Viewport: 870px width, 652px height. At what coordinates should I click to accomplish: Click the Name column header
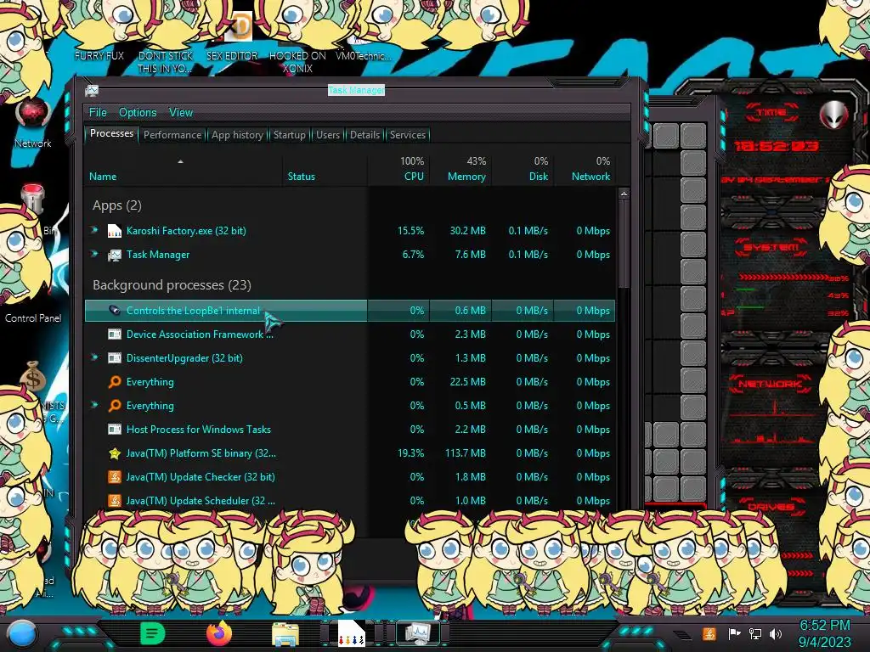tap(184, 169)
